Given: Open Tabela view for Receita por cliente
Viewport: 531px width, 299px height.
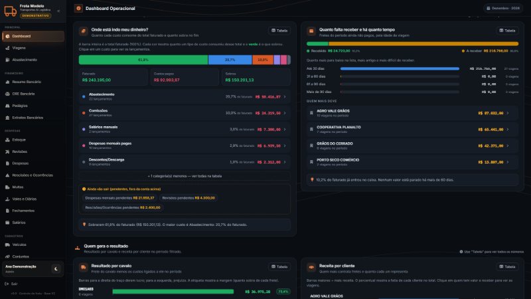Looking at the screenshot, I should click(x=507, y=267).
